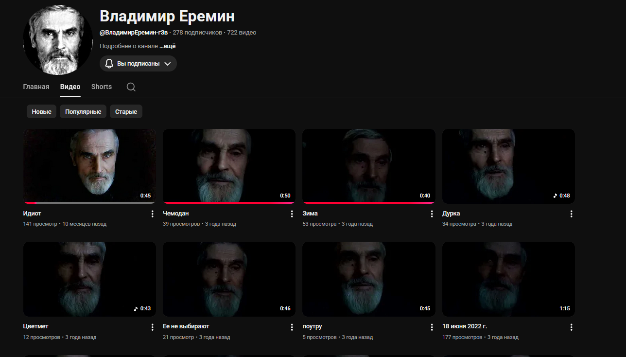Image resolution: width=626 pixels, height=357 pixels.
Task: Play the Ее не выбирают thumbnail
Action: click(229, 279)
